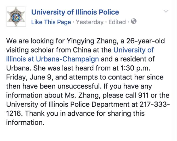The height and width of the screenshot is (141, 177).
Task: Click the globe public audience icon
Action: pos(134,22)
